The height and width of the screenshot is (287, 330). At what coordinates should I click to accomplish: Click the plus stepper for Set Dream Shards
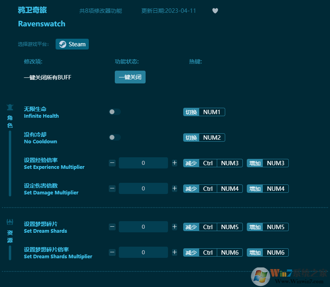(x=174, y=227)
